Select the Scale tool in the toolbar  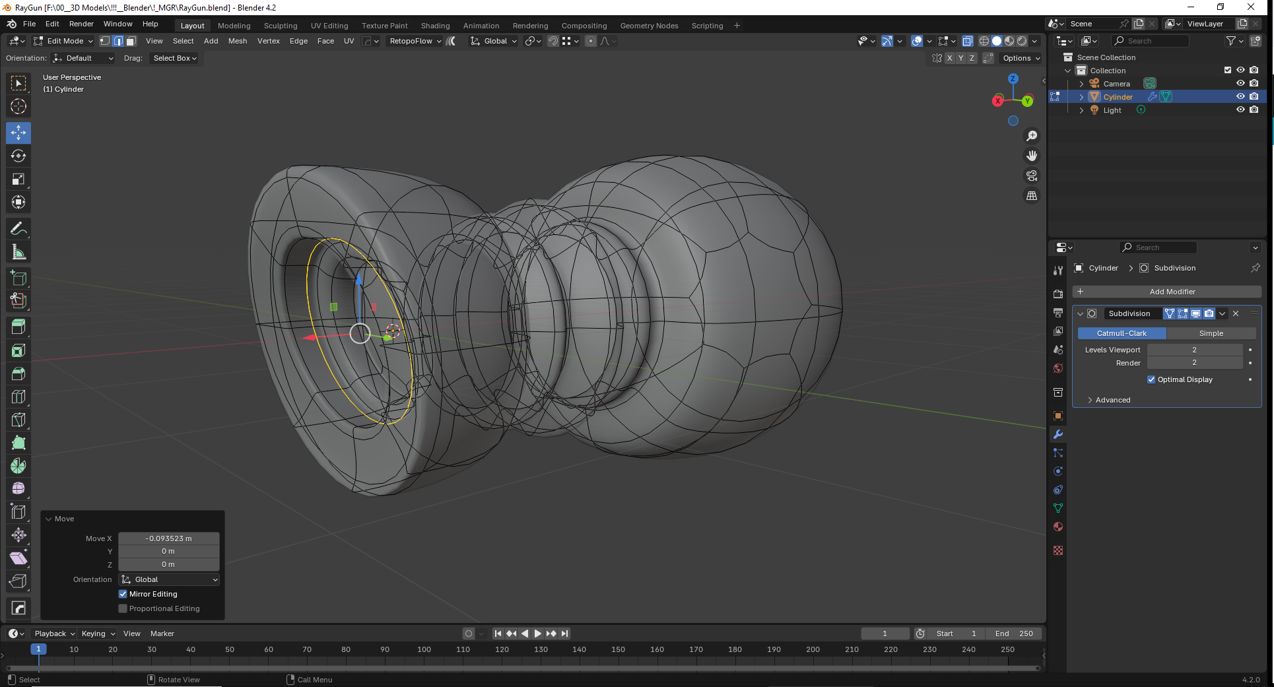tap(18, 180)
